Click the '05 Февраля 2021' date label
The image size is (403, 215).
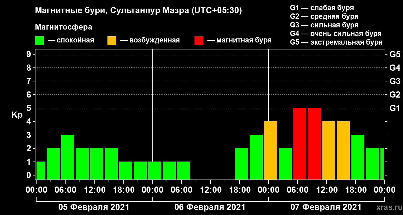[x=94, y=207]
